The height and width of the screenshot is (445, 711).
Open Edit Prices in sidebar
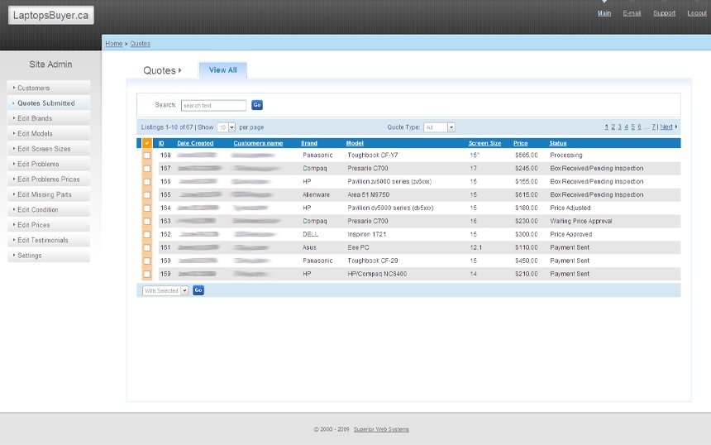coord(49,225)
